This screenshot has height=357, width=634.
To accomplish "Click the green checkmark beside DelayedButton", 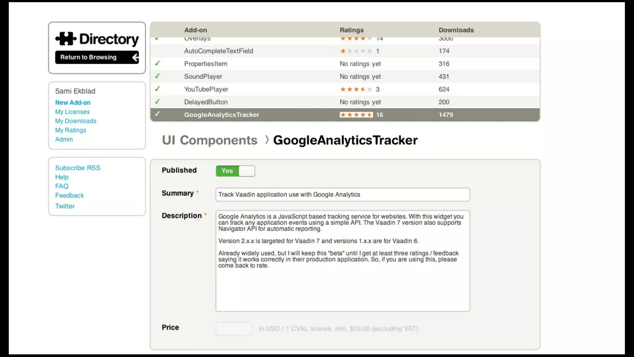I will [157, 102].
